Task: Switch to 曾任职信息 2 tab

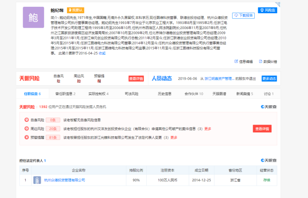Action: [x=65, y=94]
